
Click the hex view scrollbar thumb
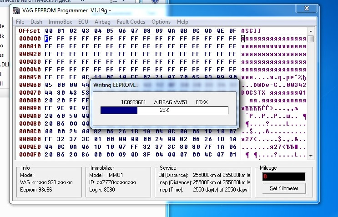(x=311, y=39)
